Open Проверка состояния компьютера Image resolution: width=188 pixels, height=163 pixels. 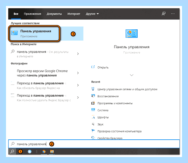(x=119, y=131)
